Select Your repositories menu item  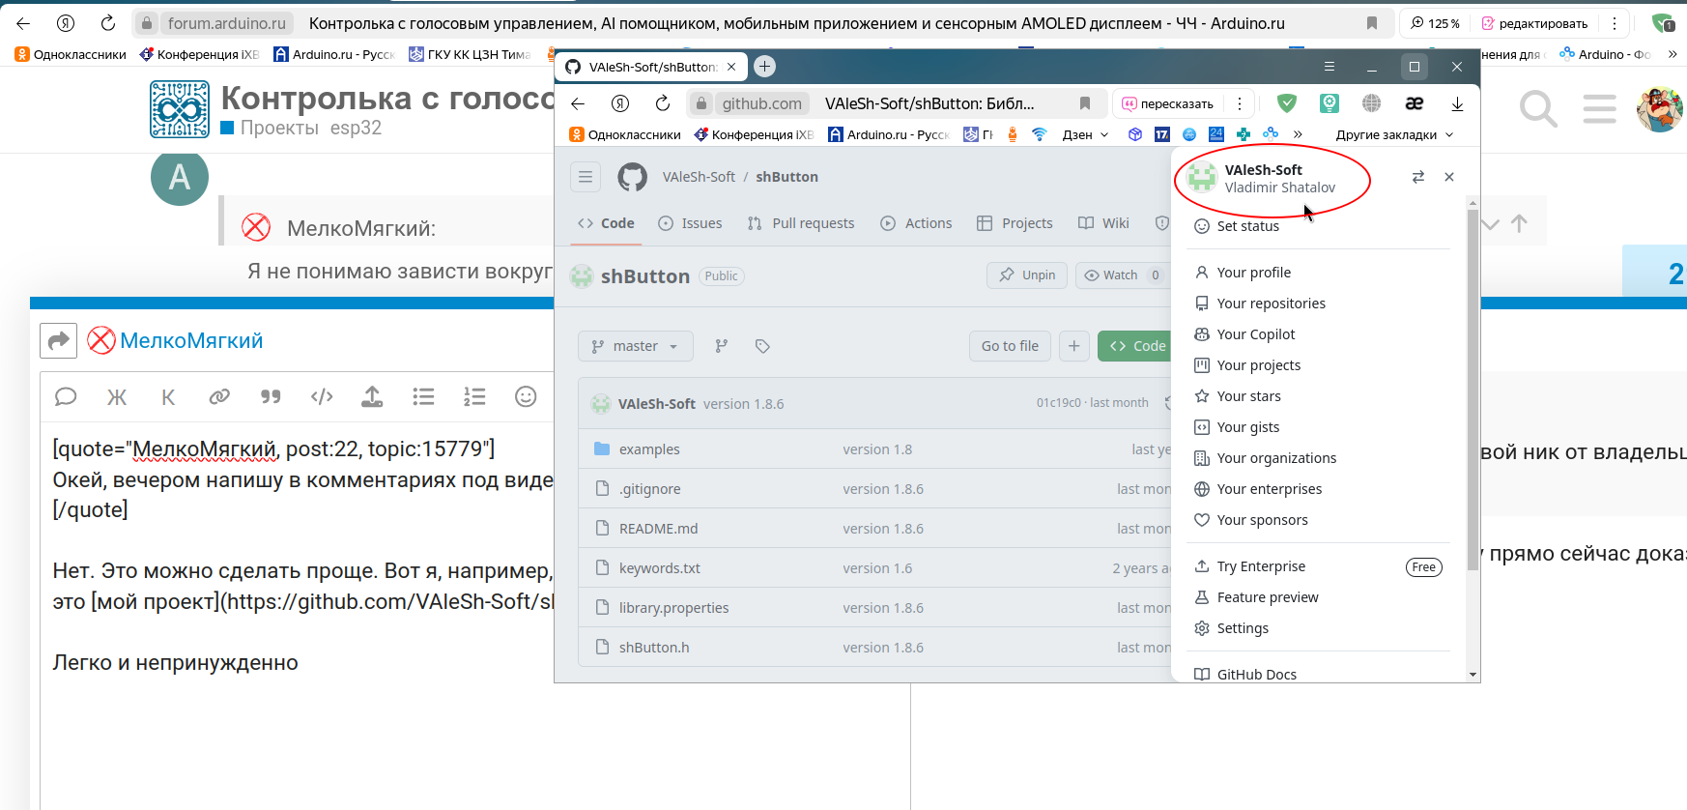[1318, 304]
